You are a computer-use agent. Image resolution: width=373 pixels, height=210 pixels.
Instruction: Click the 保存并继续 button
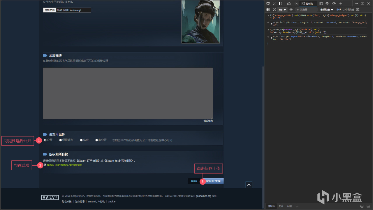tap(213, 181)
